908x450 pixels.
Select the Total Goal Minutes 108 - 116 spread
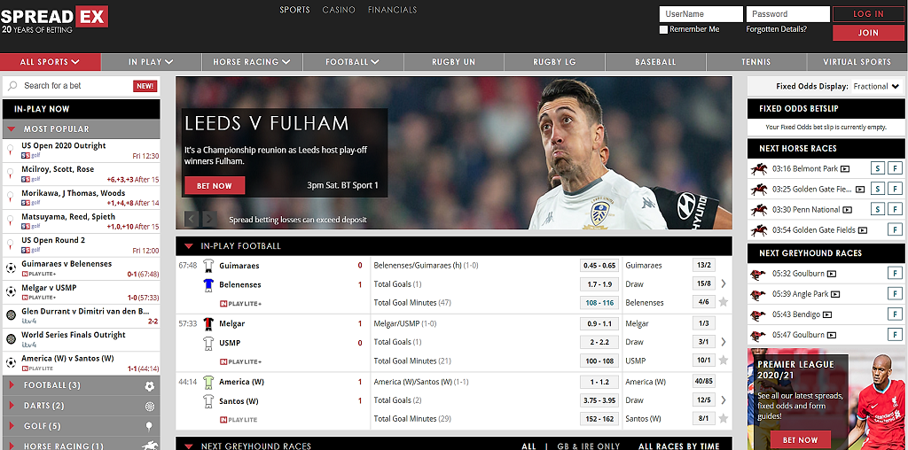599,302
